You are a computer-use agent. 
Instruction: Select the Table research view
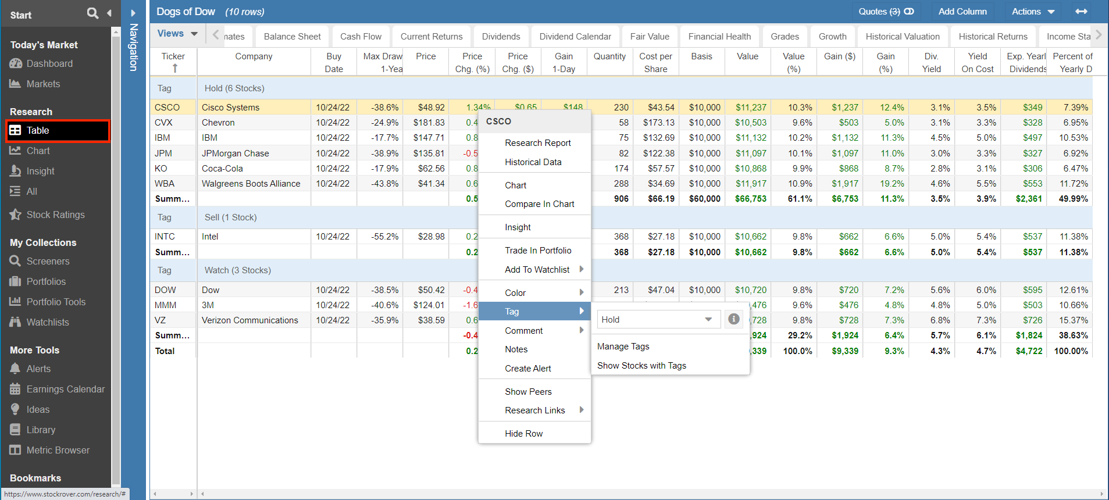(x=58, y=130)
